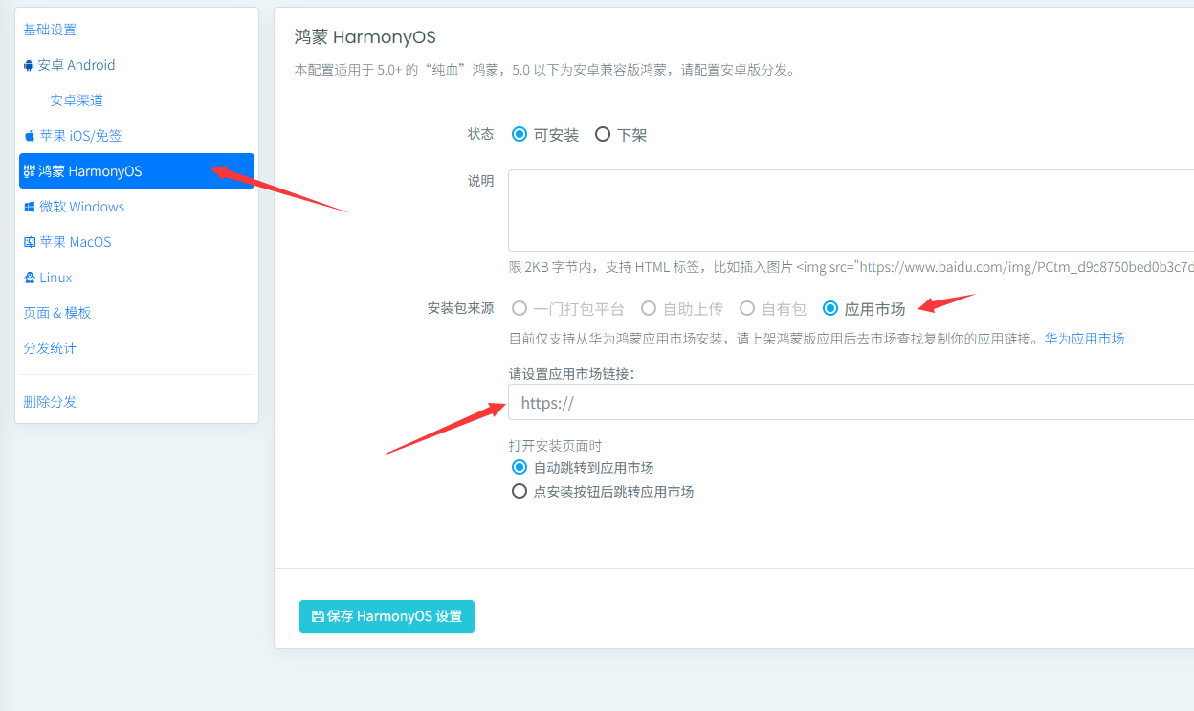The image size is (1194, 711).
Task: Click 删除分发 in the sidebar
Action: coord(50,402)
